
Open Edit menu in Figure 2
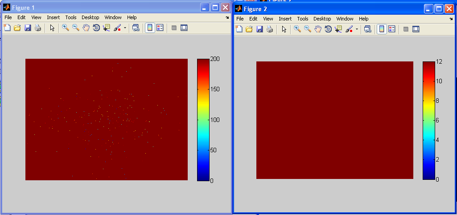click(x=253, y=19)
